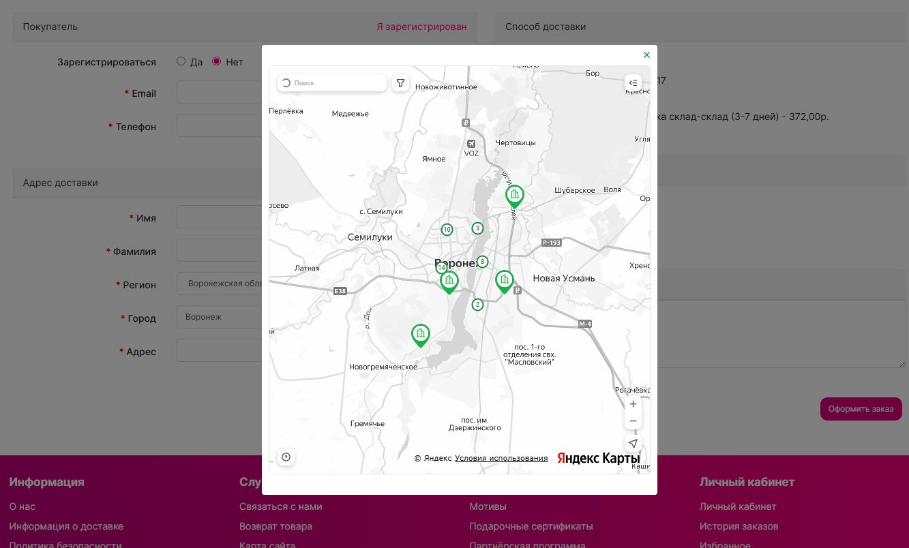Click 'Я зарегистрирован' link
This screenshot has height=548, width=909.
[x=421, y=27]
